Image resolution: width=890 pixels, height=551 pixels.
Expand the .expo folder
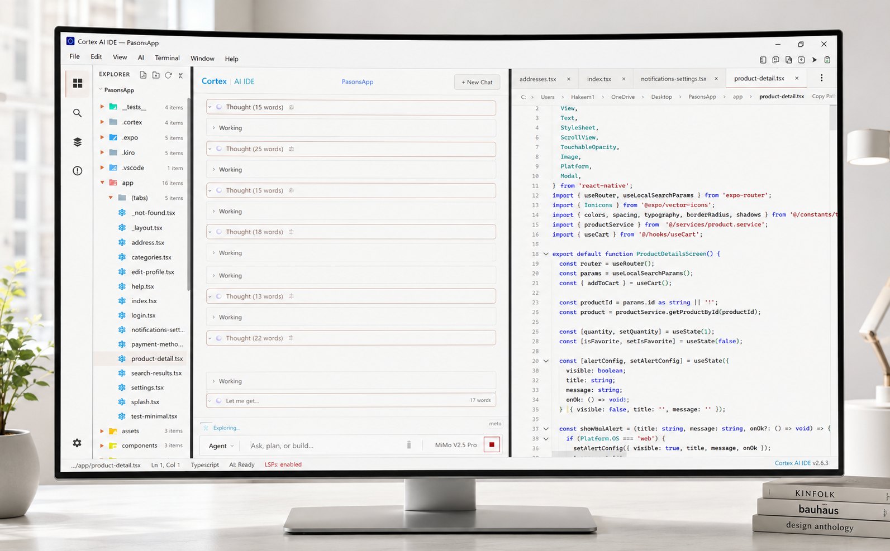[102, 137]
